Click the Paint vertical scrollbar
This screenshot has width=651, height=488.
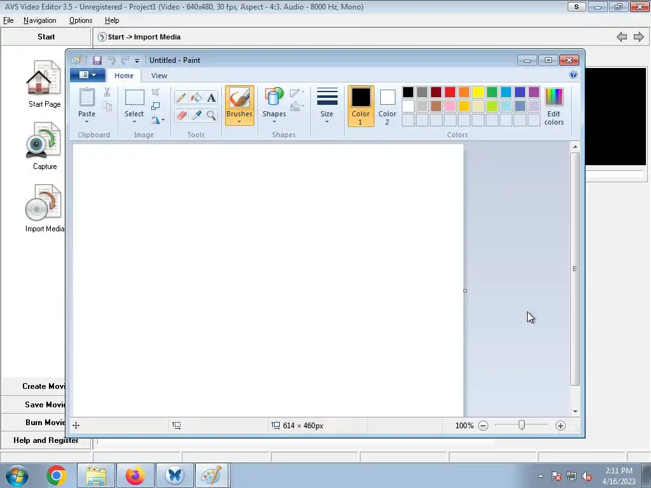(x=575, y=269)
